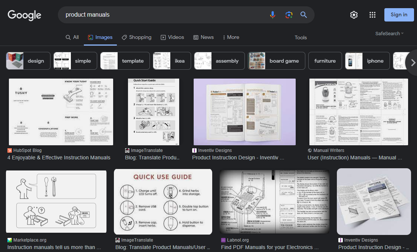Open the IKEA figure instruction image
Screen dimensions: 417x252
coord(56,202)
